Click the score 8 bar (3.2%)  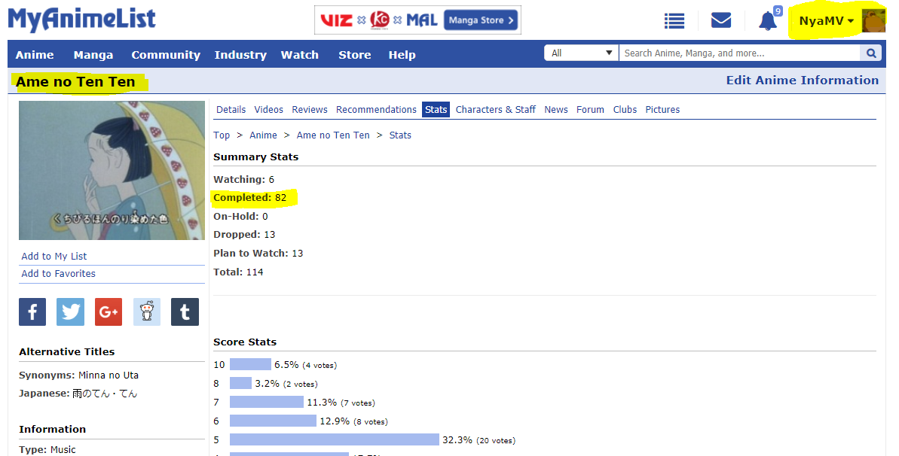tap(241, 383)
